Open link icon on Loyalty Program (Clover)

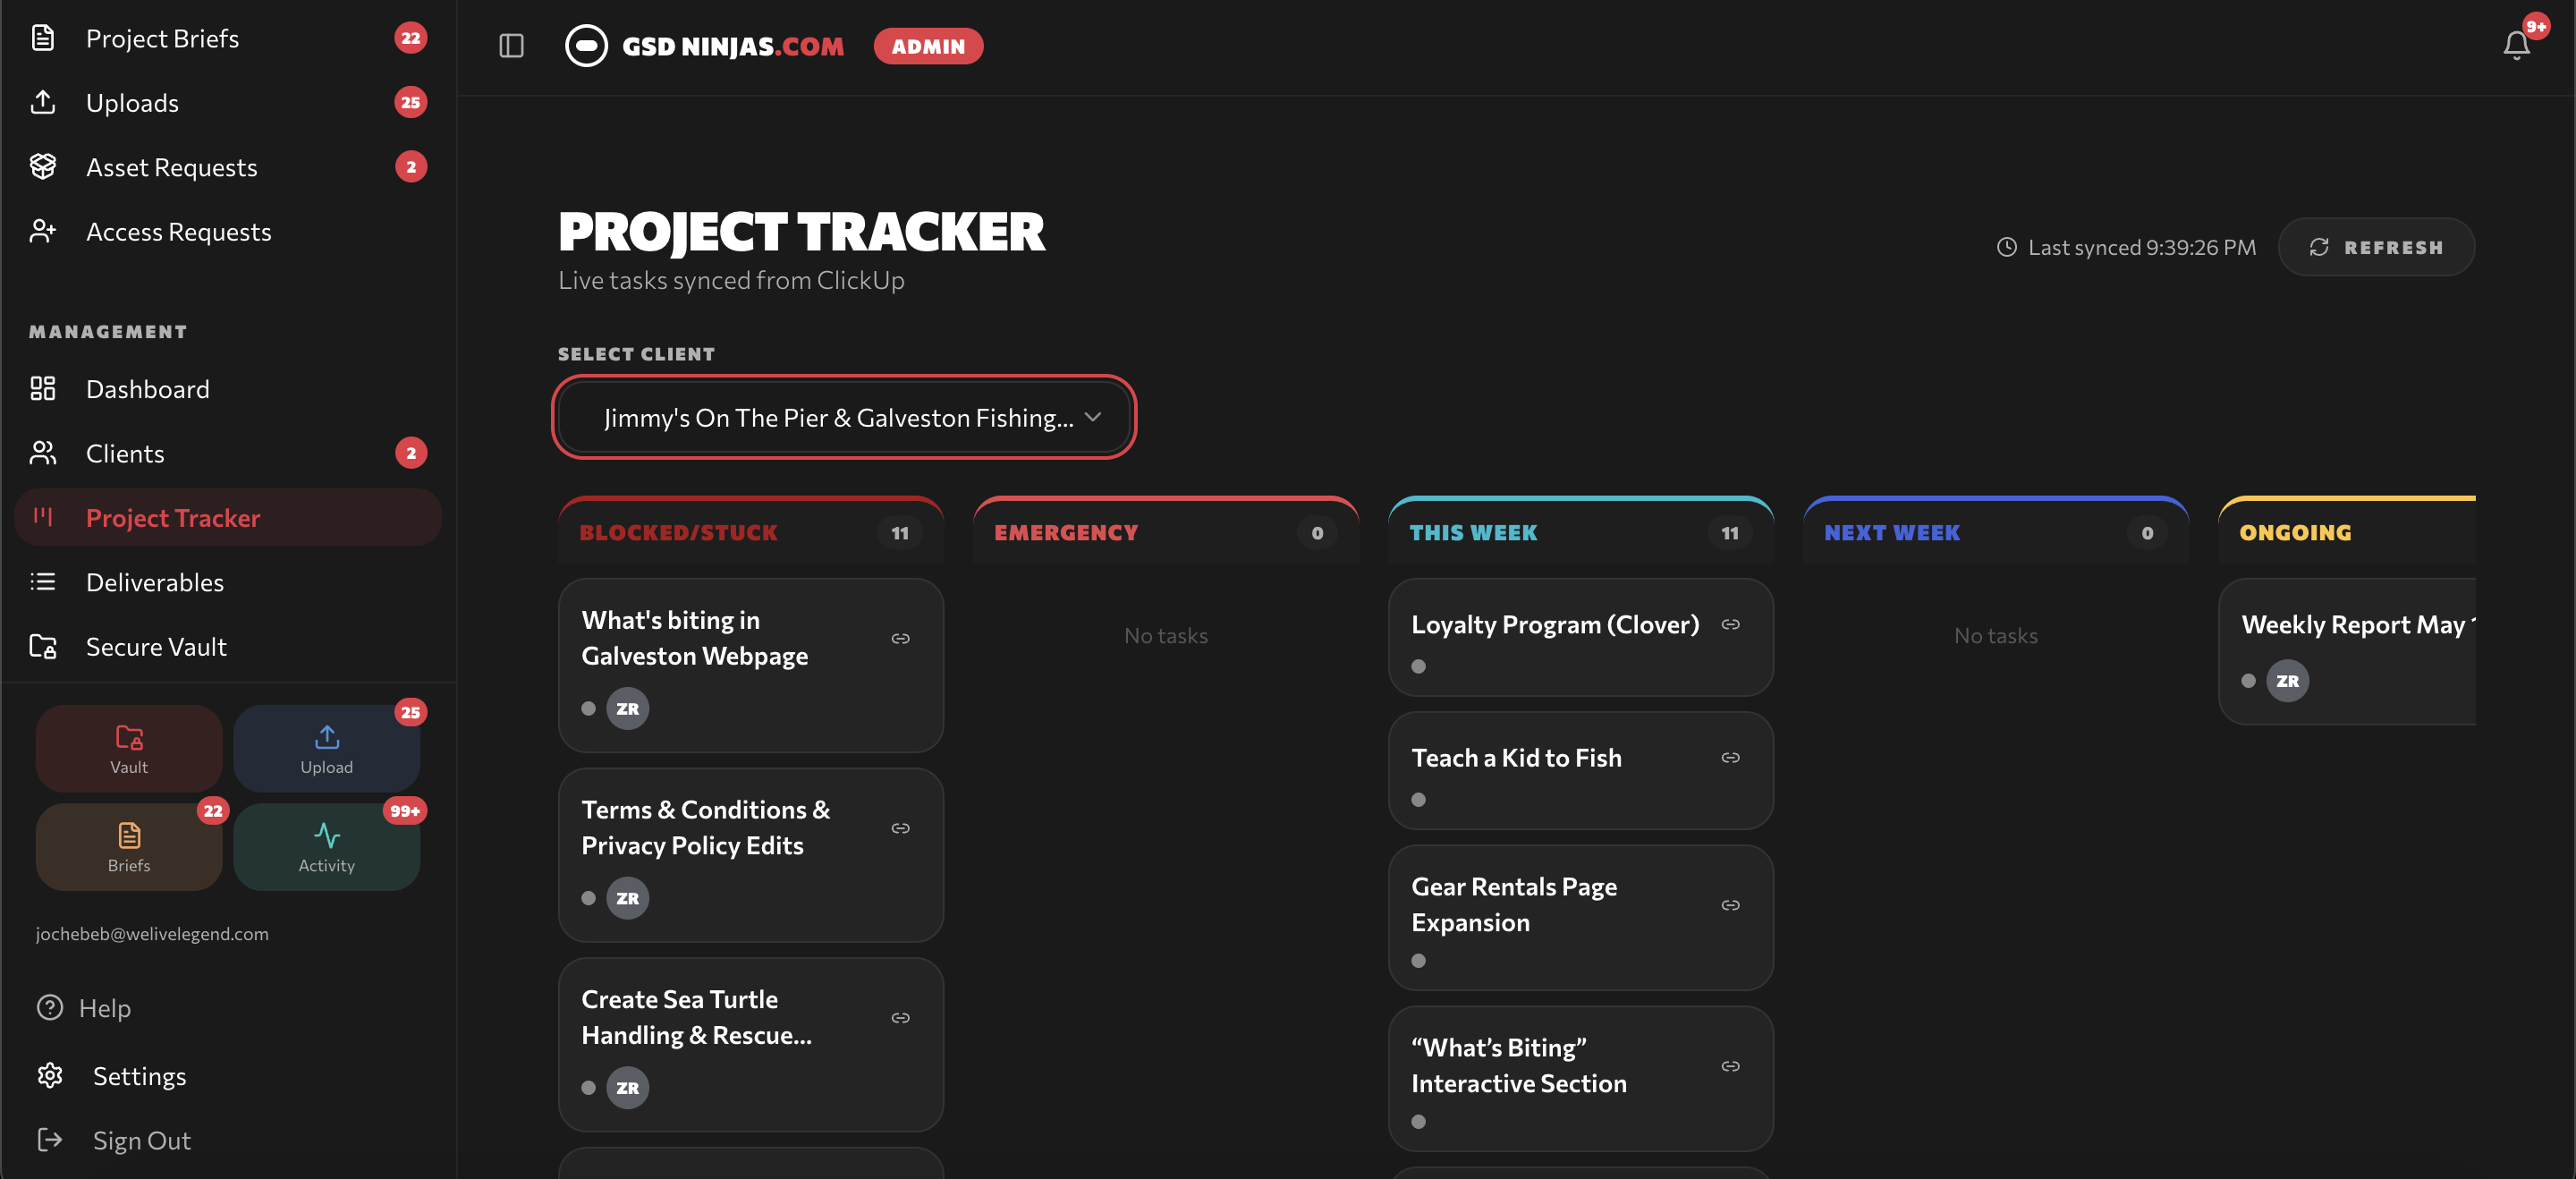coord(1730,624)
